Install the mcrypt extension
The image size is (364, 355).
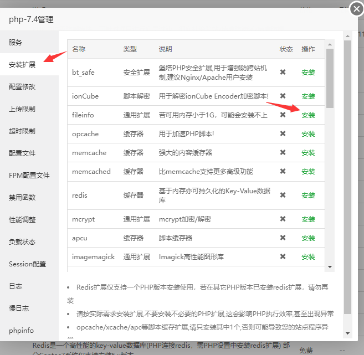[x=308, y=219]
